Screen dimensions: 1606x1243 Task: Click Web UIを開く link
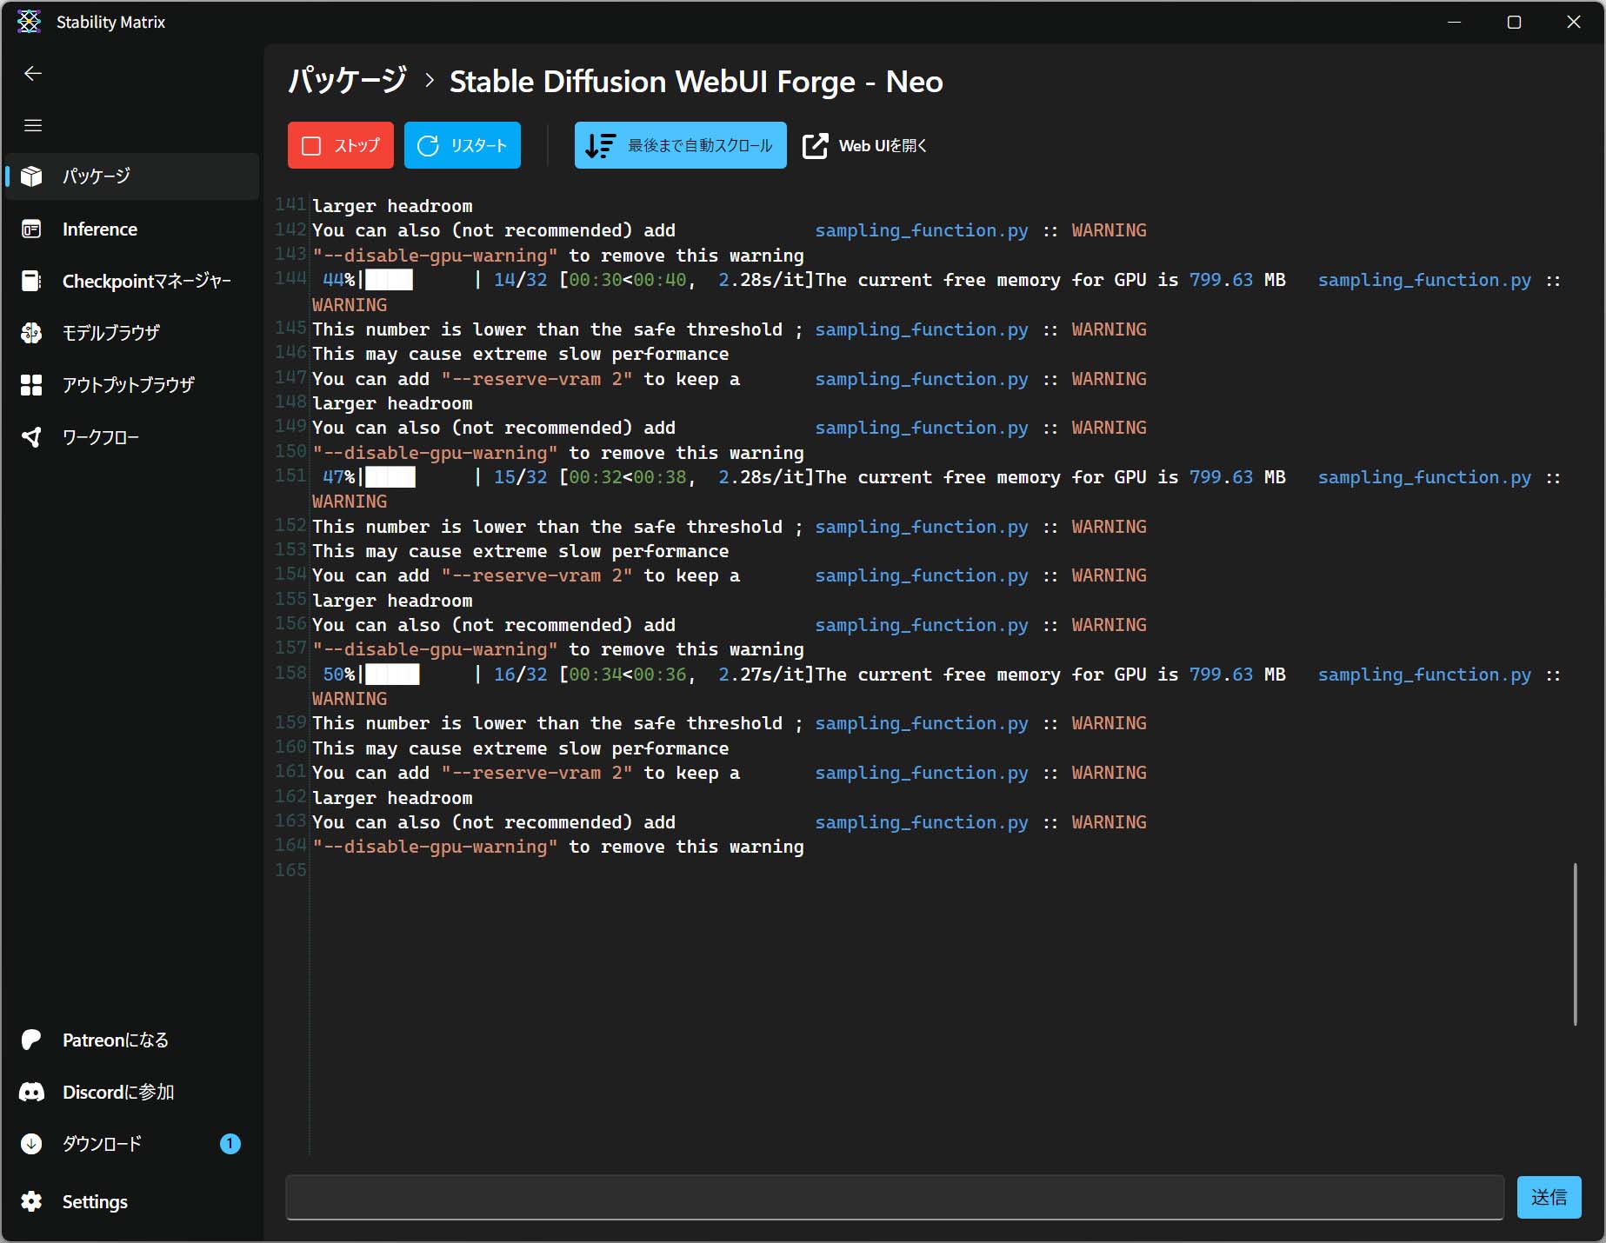[x=865, y=145]
